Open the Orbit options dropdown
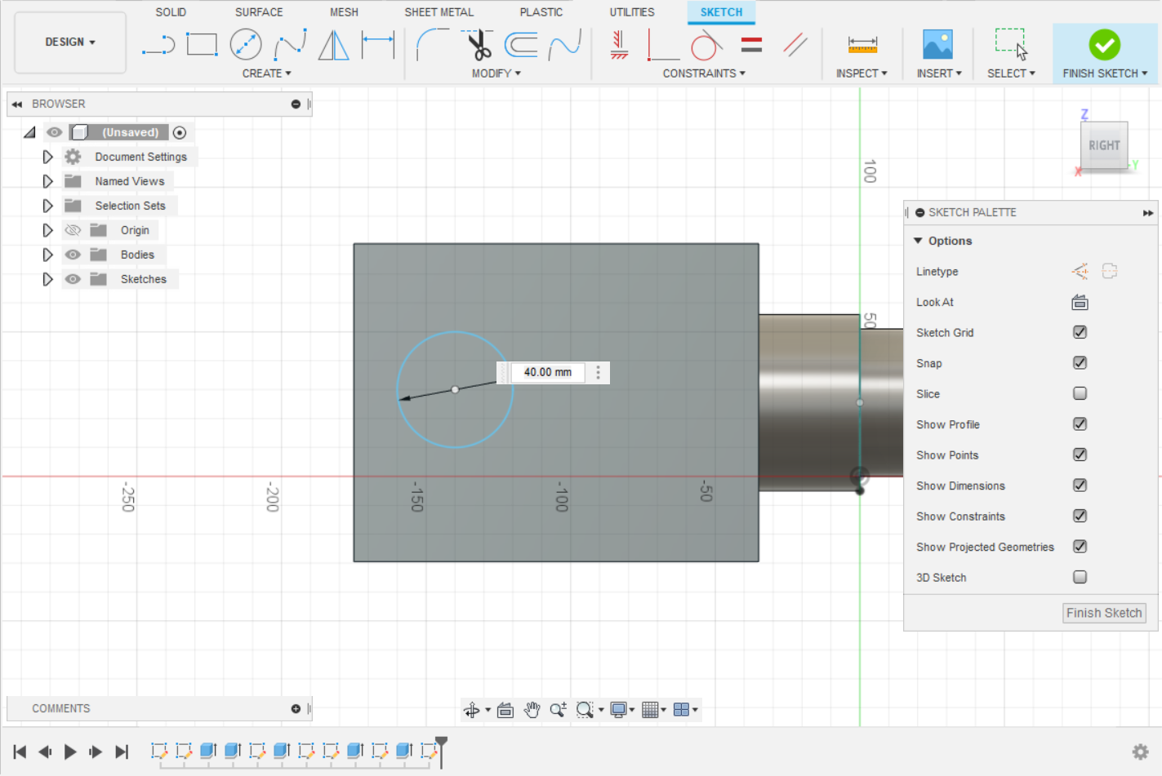 [487, 709]
